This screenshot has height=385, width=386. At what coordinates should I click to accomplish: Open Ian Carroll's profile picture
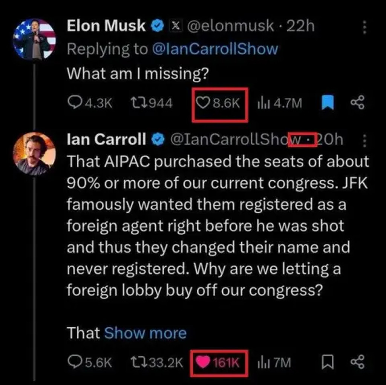pos(34,153)
